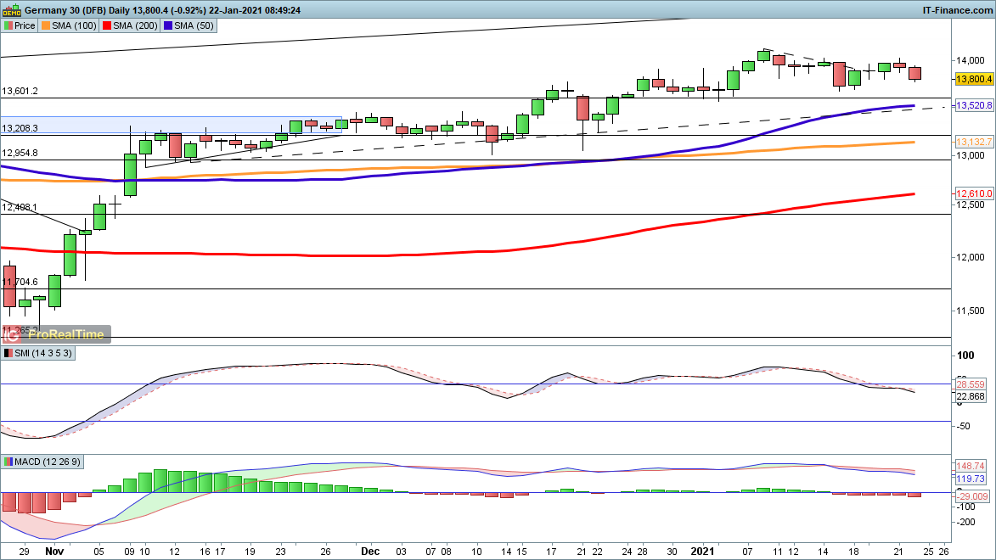This screenshot has height=560, width=996.
Task: Open the SMI (14 3 5 3) indicator label
Action: tap(40, 353)
